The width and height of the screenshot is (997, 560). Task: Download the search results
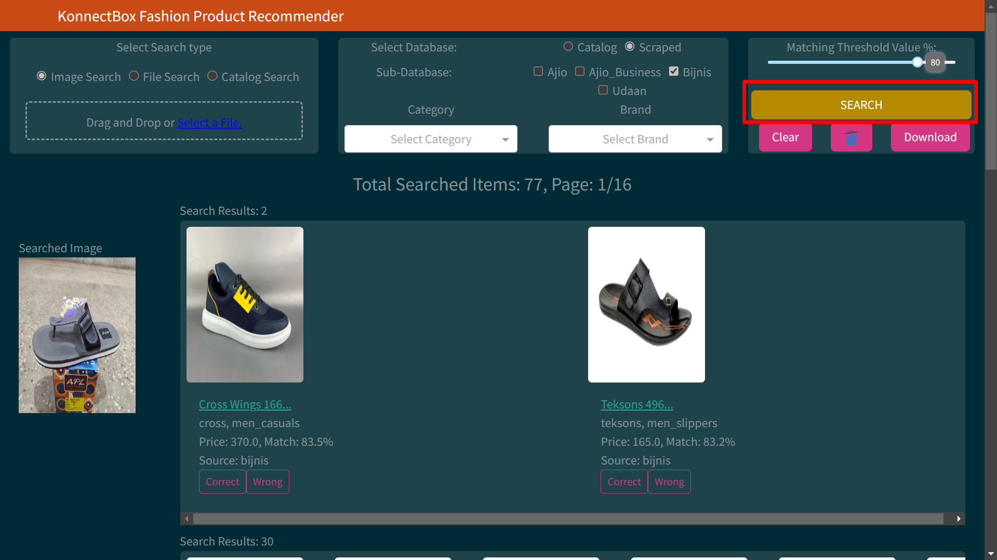pos(930,138)
